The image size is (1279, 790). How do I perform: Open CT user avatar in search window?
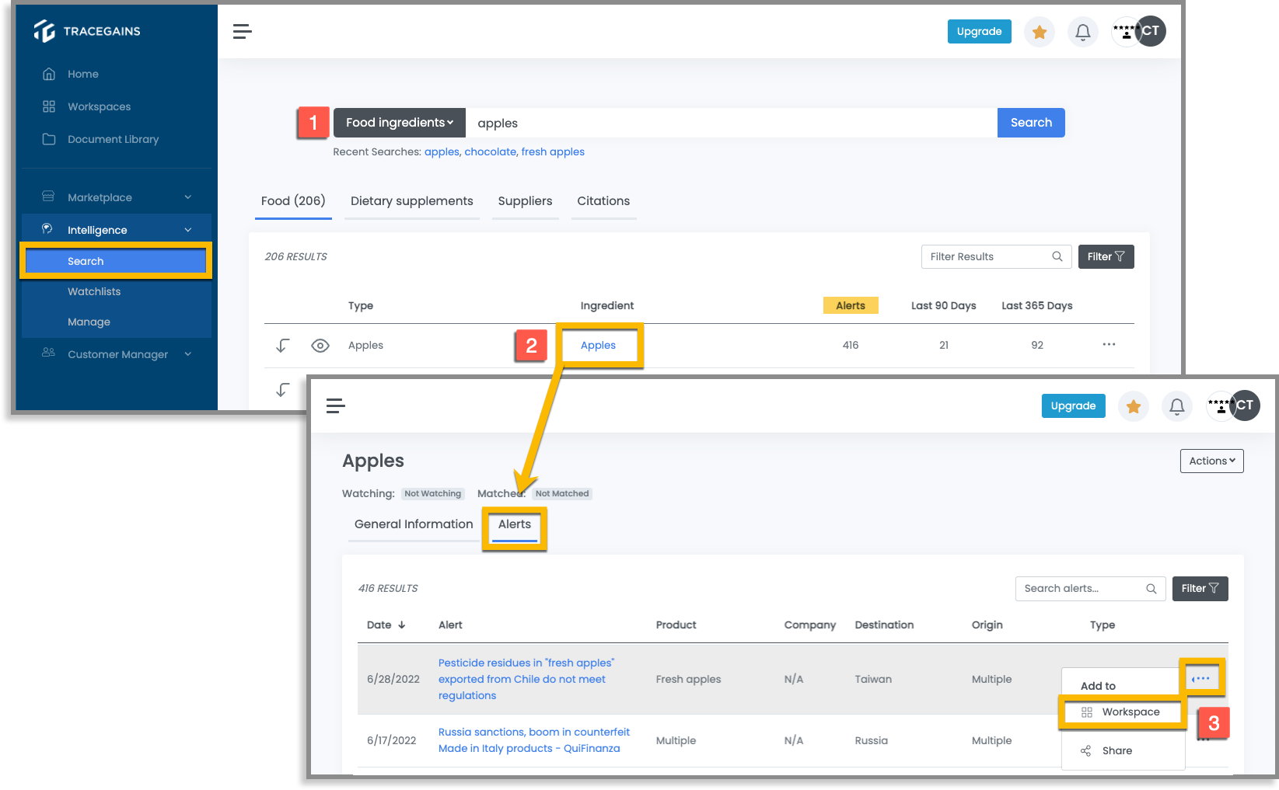click(x=1149, y=31)
